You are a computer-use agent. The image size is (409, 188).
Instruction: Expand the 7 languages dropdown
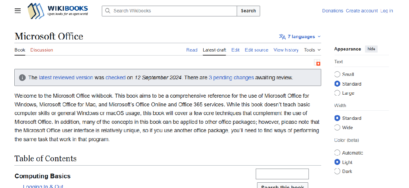pos(300,37)
